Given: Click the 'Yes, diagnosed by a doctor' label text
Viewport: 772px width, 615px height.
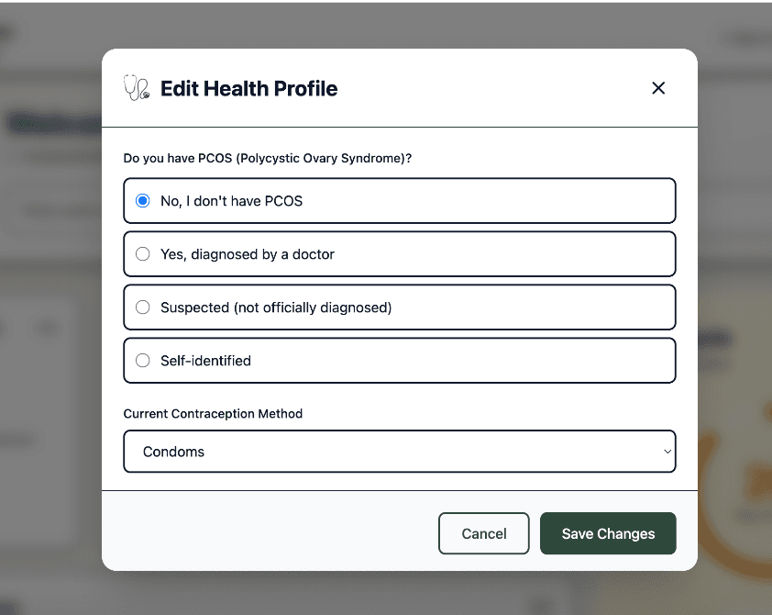Looking at the screenshot, I should [248, 254].
